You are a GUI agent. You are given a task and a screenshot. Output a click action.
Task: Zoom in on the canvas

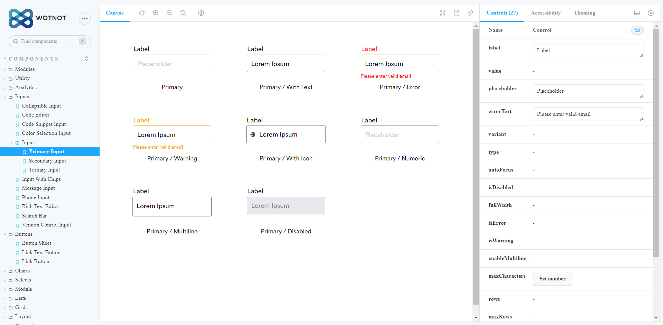pyautogui.click(x=156, y=13)
